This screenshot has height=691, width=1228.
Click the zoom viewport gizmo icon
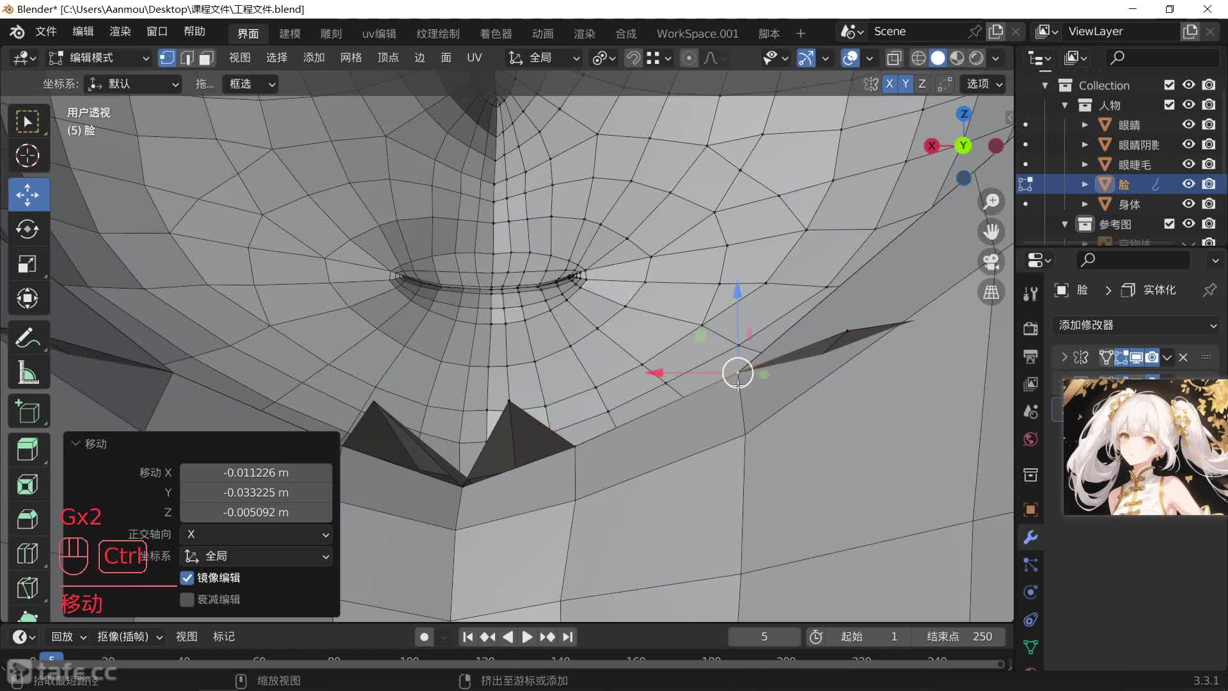point(991,202)
